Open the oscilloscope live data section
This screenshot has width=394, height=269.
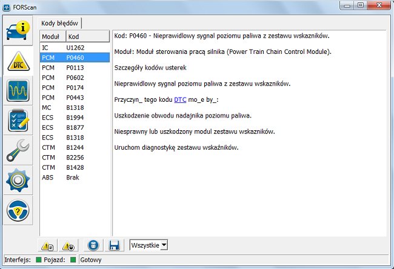point(18,91)
